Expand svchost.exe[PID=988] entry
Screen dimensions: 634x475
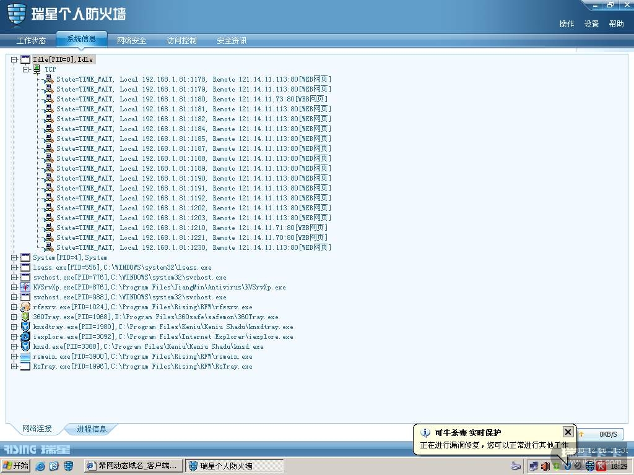(x=14, y=297)
